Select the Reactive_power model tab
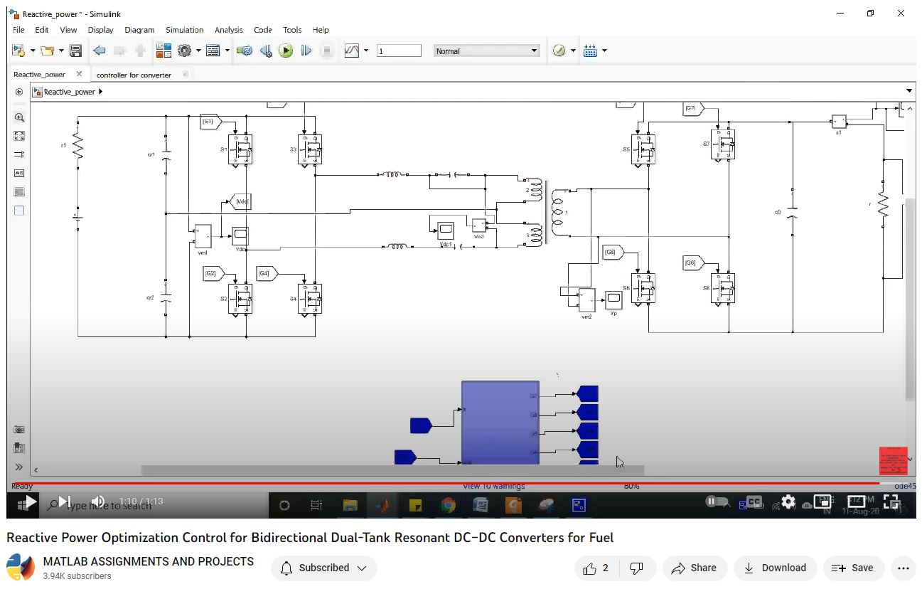Viewport: 922px width, 589px height. [39, 74]
